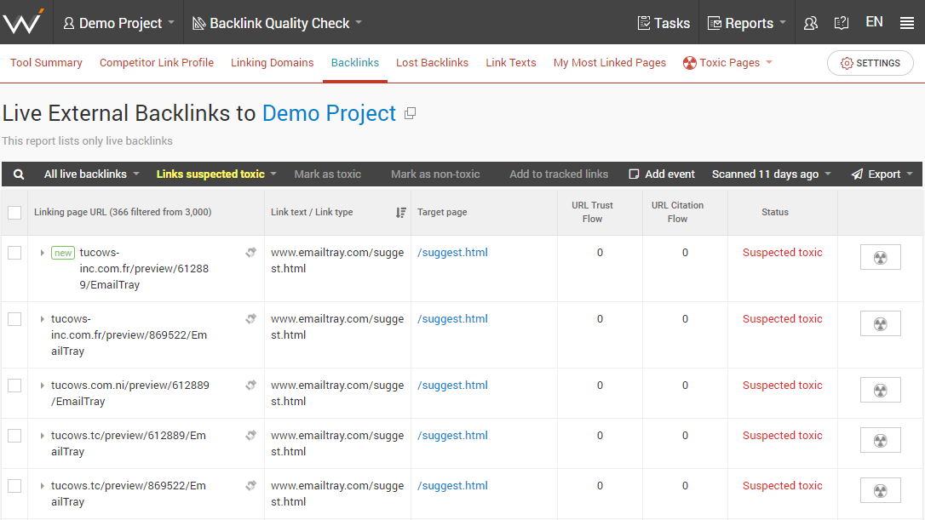Open the Toxic Pages tab dropdown arrow
Viewport: 925px width, 520px height.
(769, 62)
